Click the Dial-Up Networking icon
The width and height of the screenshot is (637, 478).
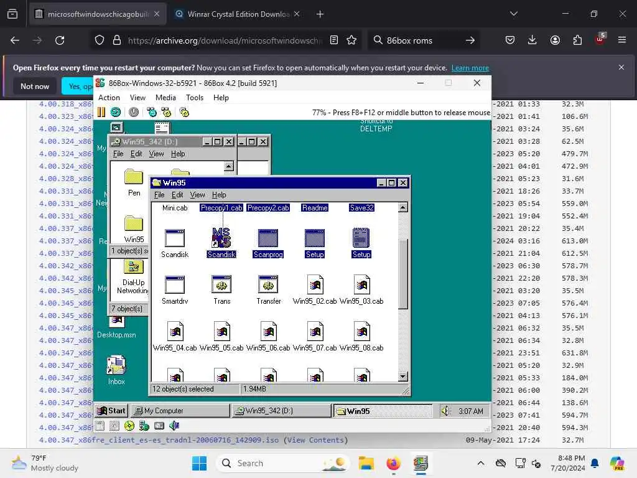pyautogui.click(x=133, y=277)
